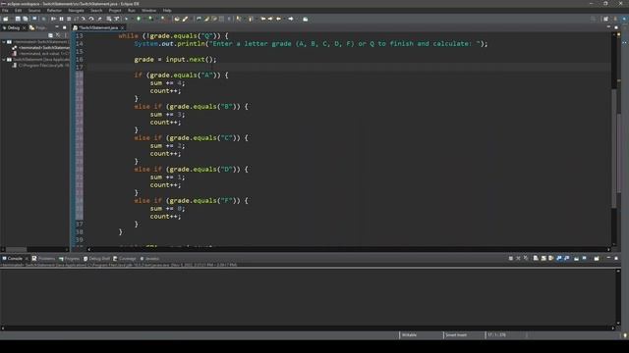
Task: Switch to the Java perspective icon
Action: click(x=616, y=19)
